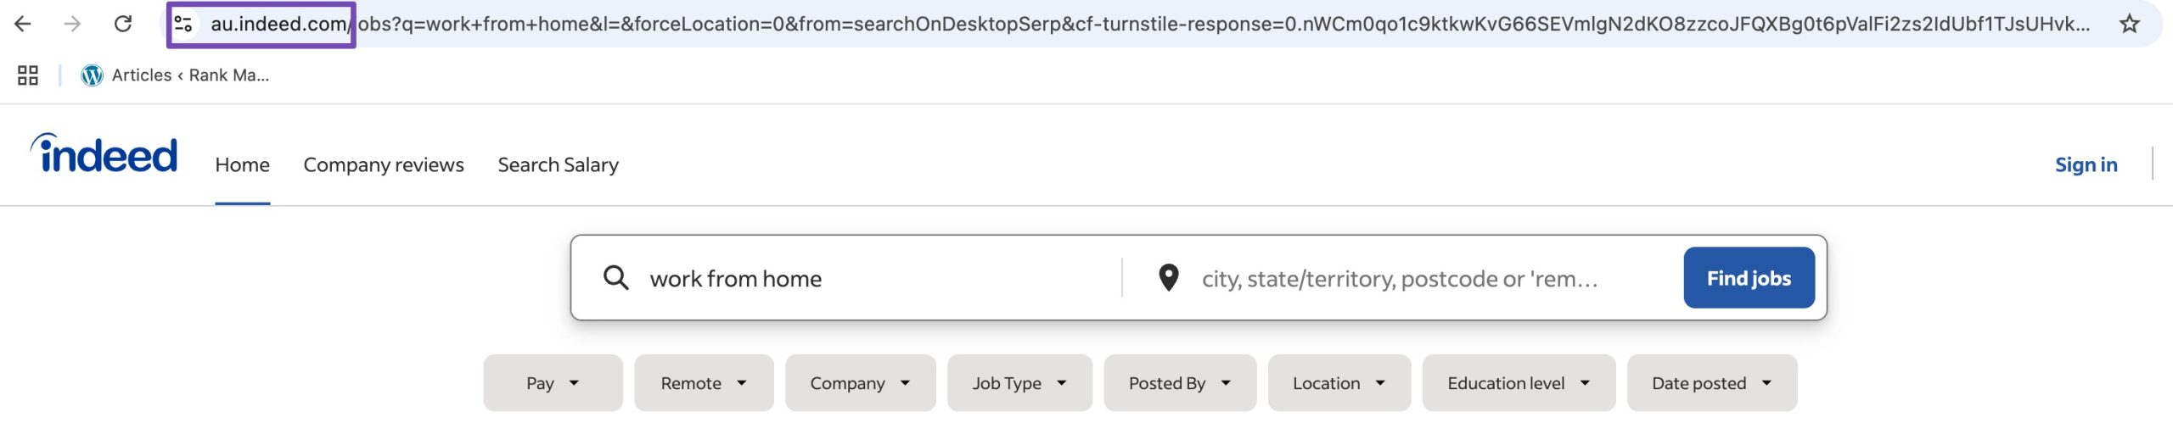Click the magnifying glass search icon

pos(615,278)
